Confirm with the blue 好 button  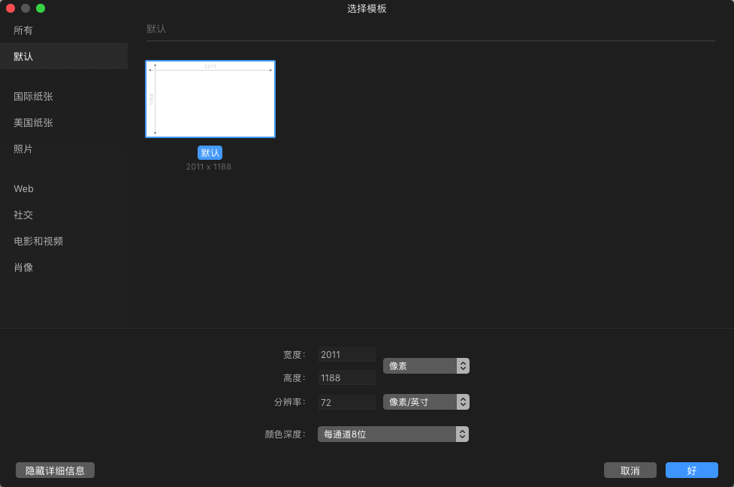point(692,470)
